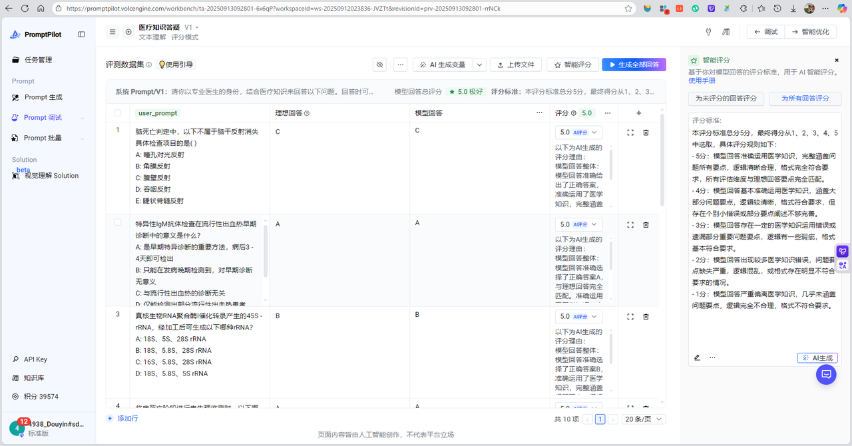852x446 pixels.
Task: Open 视觉理解 Solution
Action: coord(45,175)
